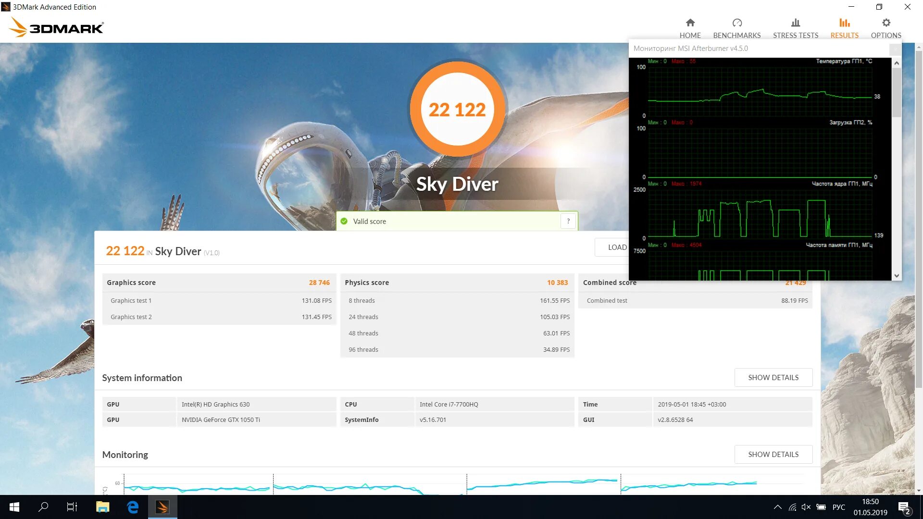Image resolution: width=923 pixels, height=519 pixels.
Task: Open the taskbar clock and date
Action: pyautogui.click(x=870, y=507)
